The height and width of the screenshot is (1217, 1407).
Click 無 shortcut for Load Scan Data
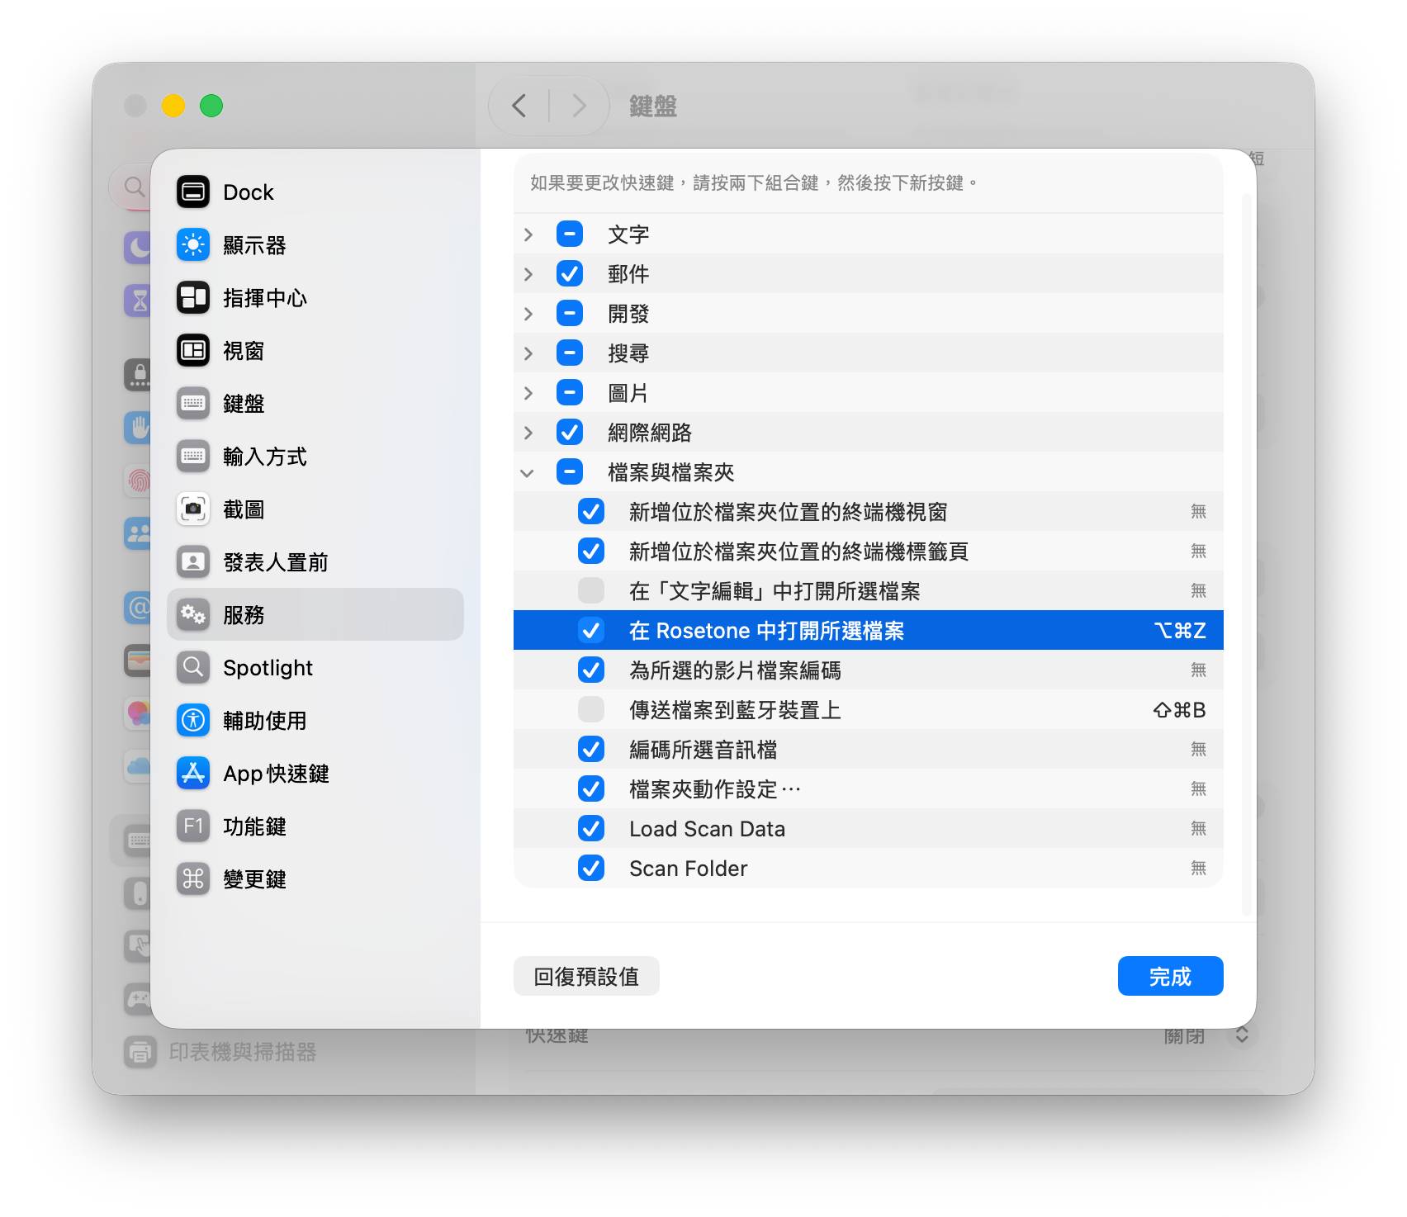tap(1199, 828)
